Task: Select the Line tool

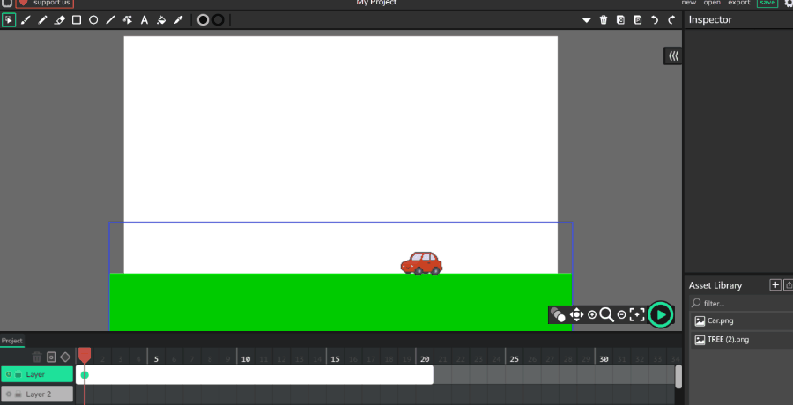Action: [x=110, y=20]
